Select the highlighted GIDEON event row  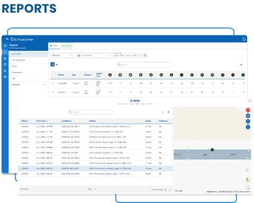(x=96, y=169)
